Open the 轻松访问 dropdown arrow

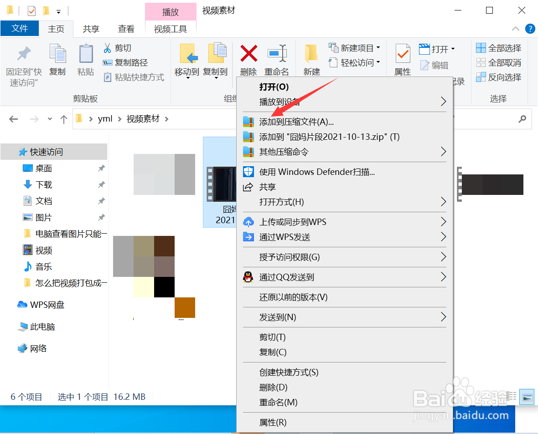378,62
